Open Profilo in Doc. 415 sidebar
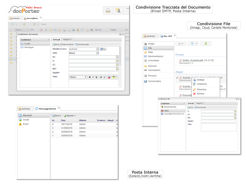The image size is (246, 184). pyautogui.click(x=158, y=44)
